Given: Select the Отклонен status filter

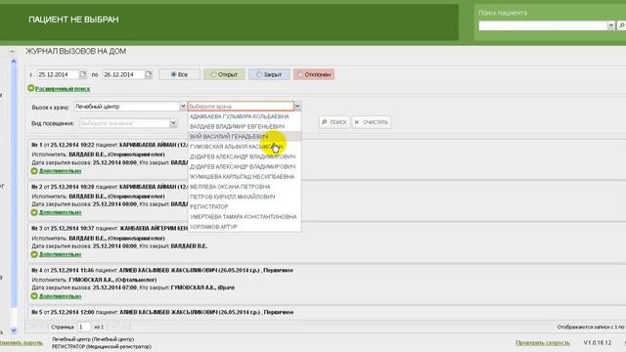Looking at the screenshot, I should (x=314, y=74).
